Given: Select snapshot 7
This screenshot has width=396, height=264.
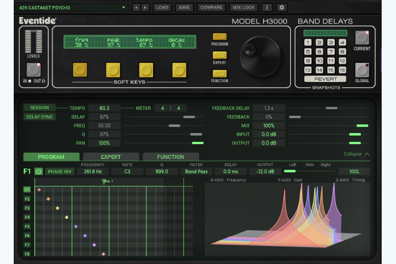Looking at the screenshot, I should coord(331,52).
